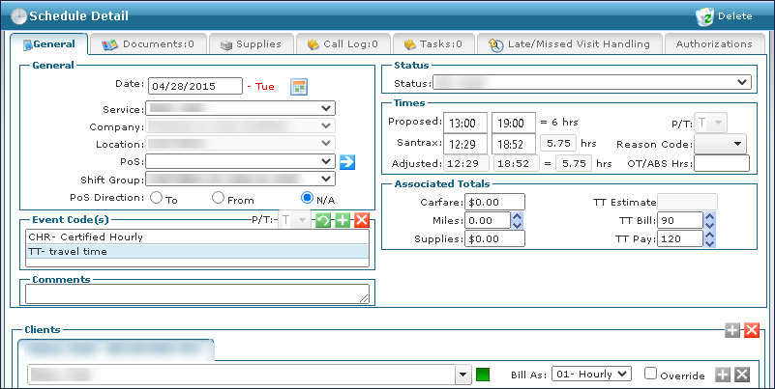Switch to the Call Log tab
The width and height of the screenshot is (775, 389).
click(x=343, y=44)
